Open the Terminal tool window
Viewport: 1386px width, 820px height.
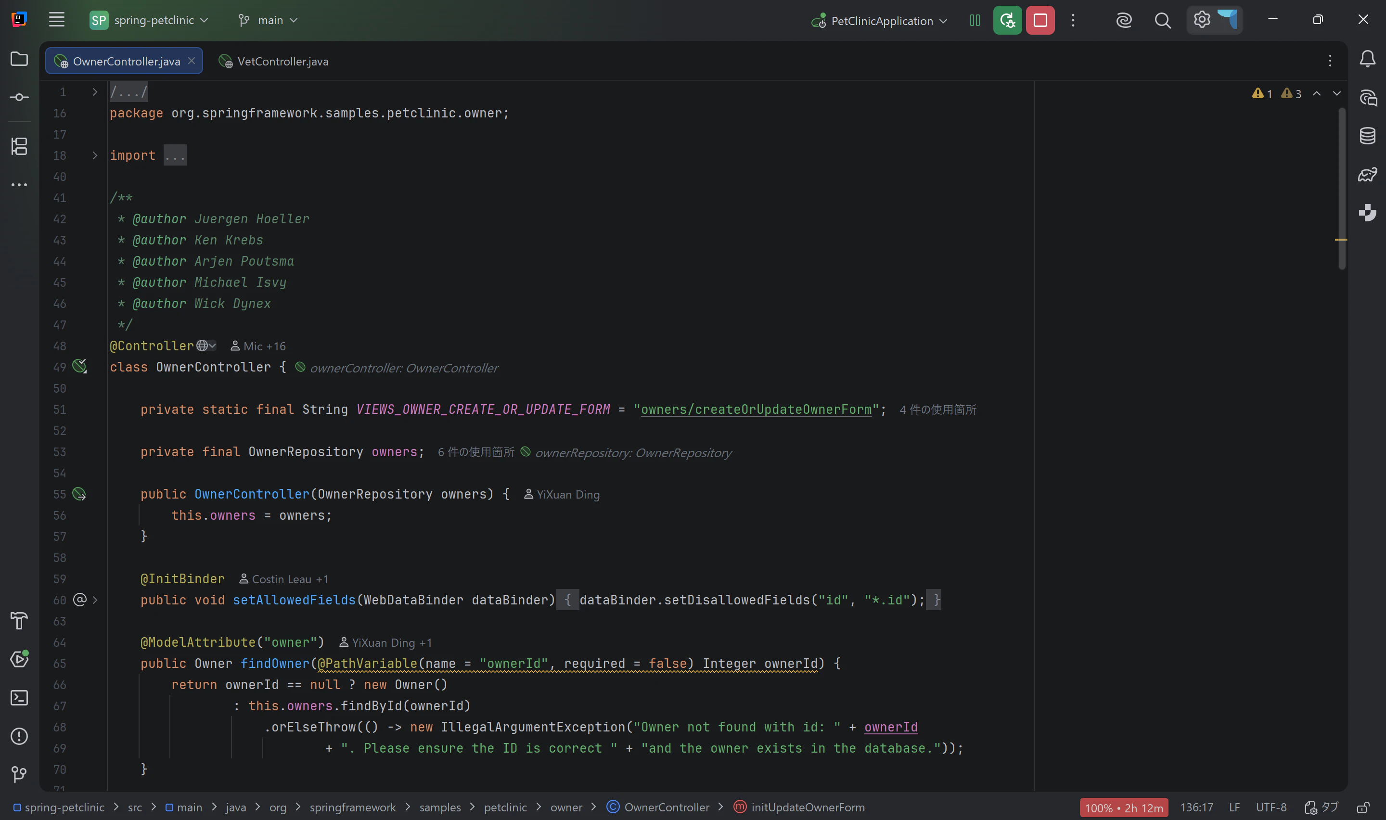tap(19, 698)
